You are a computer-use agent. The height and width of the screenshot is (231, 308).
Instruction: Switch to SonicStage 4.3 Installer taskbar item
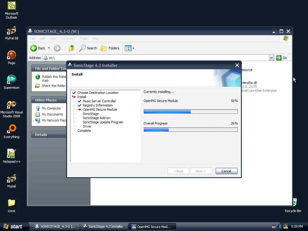click(104, 226)
